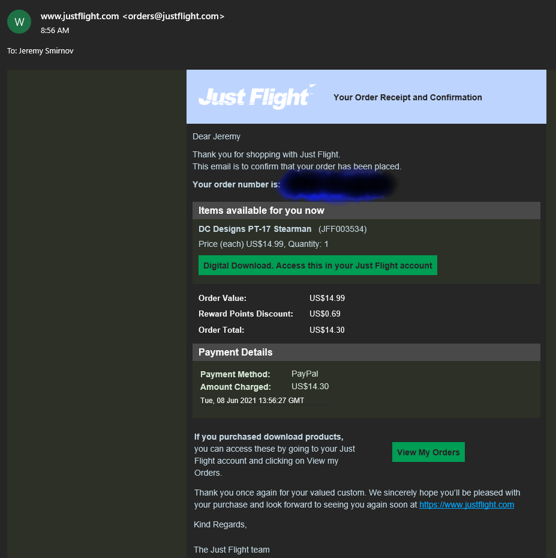Select product code JFF003534
556x558 pixels.
coord(342,229)
